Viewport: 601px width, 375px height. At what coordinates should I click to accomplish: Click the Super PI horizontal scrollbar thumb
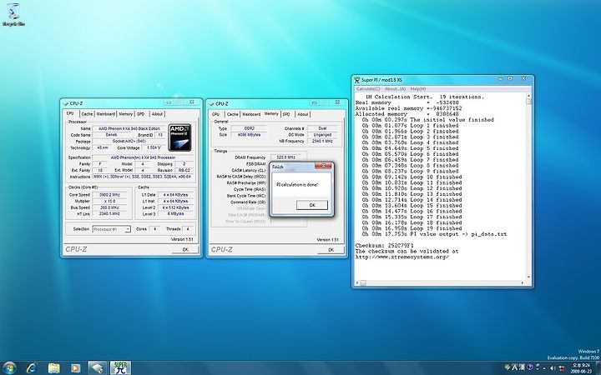pyautogui.click(x=363, y=282)
